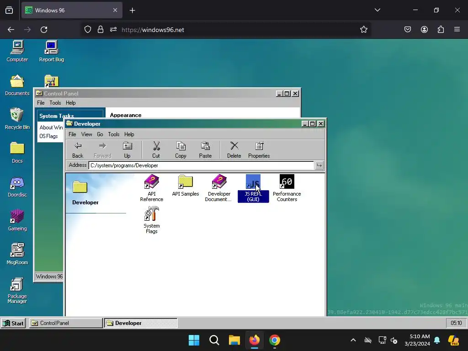Close the Windows 96 browser tab
The height and width of the screenshot is (351, 468).
115,10
